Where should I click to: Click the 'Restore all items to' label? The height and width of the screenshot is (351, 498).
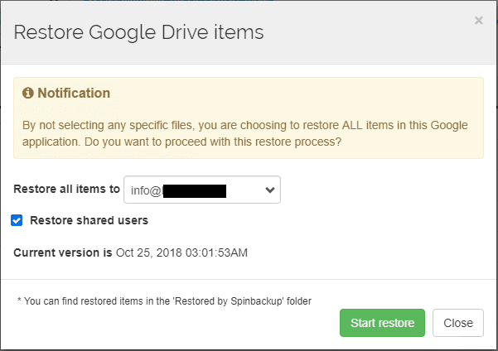pyautogui.click(x=66, y=189)
